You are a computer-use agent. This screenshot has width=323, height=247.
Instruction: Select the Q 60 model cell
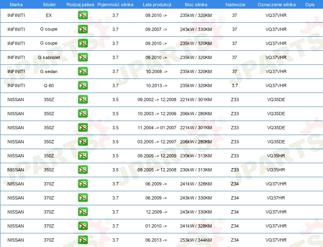49,85
